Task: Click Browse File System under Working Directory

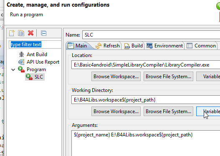Action: pyautogui.click(x=168, y=111)
